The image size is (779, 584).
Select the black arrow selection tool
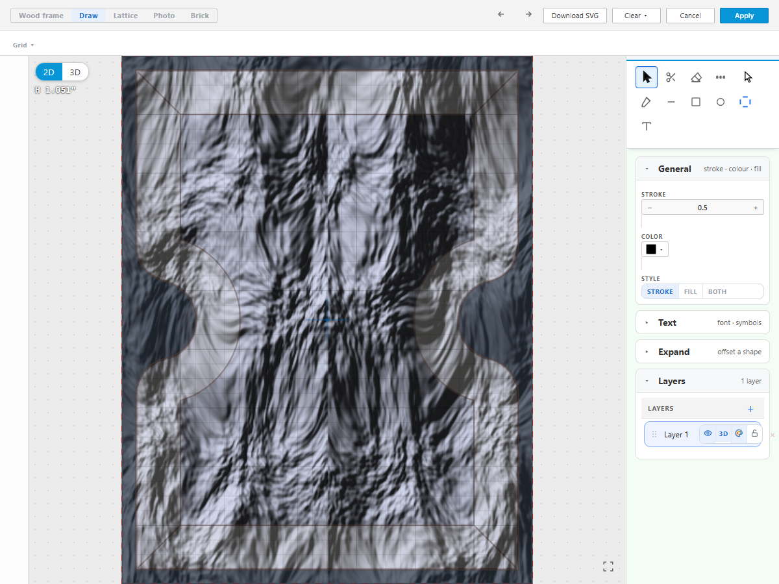(647, 77)
